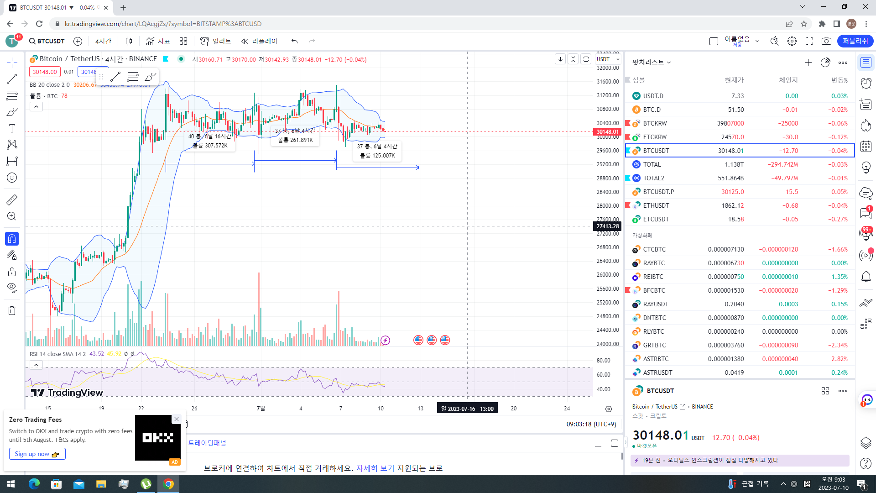Open the calendar panel in right sidebar
Screen dimensions: 876x493
tap(866, 147)
